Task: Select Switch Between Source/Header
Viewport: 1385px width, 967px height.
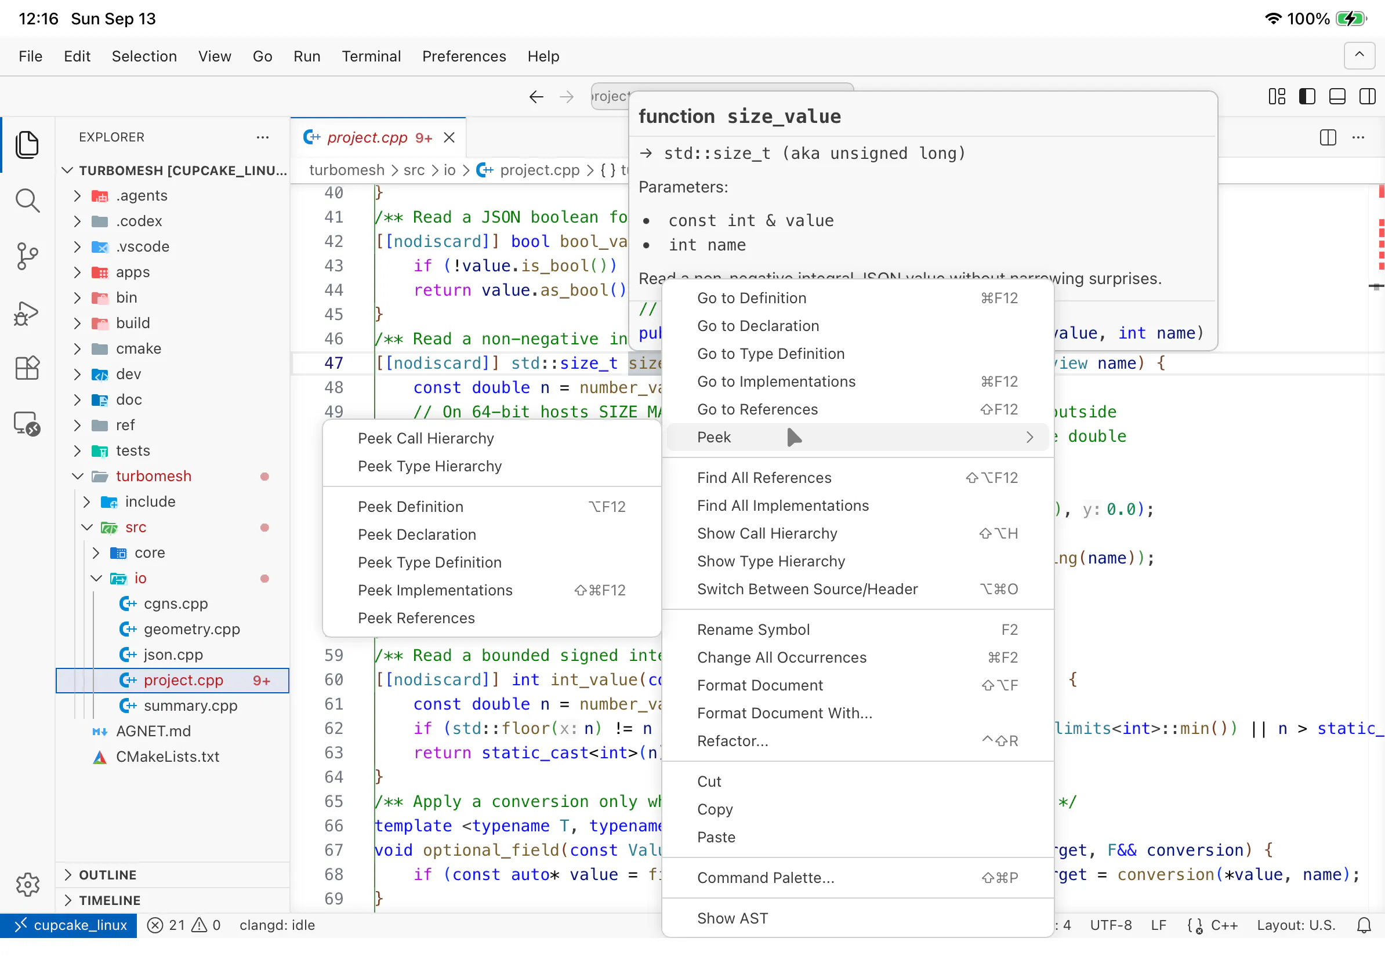Action: coord(857,590)
